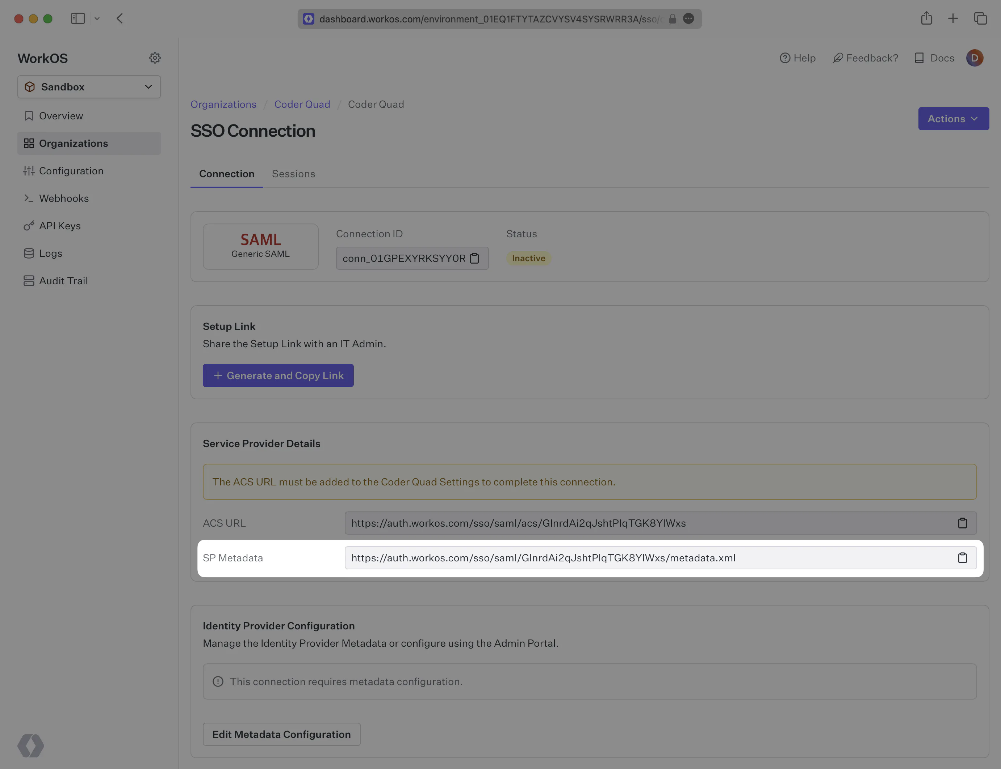Toggle the browser sidebar panel icon
The width and height of the screenshot is (1001, 769).
pyautogui.click(x=78, y=19)
